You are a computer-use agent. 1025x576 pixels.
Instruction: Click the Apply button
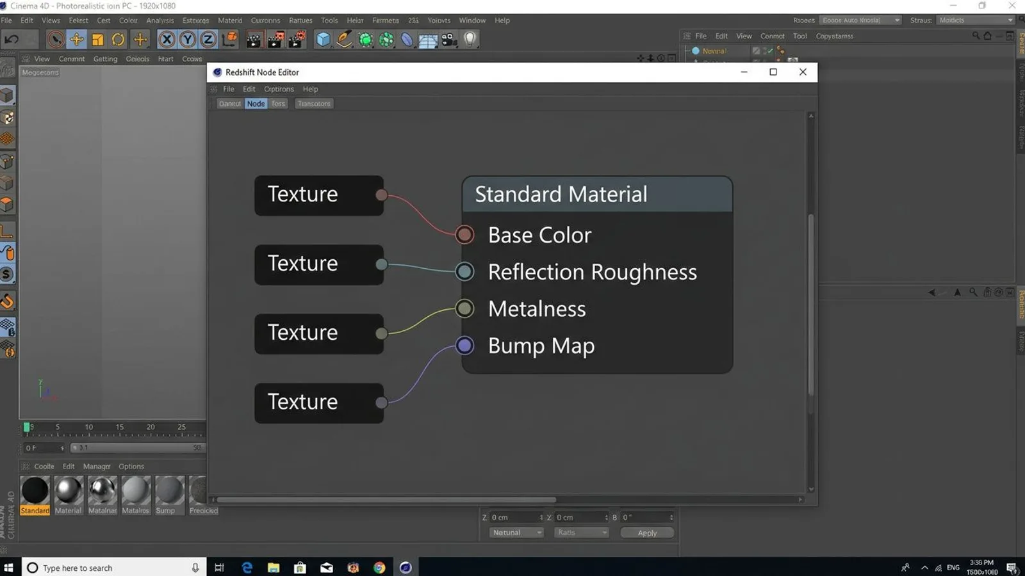[x=647, y=532]
